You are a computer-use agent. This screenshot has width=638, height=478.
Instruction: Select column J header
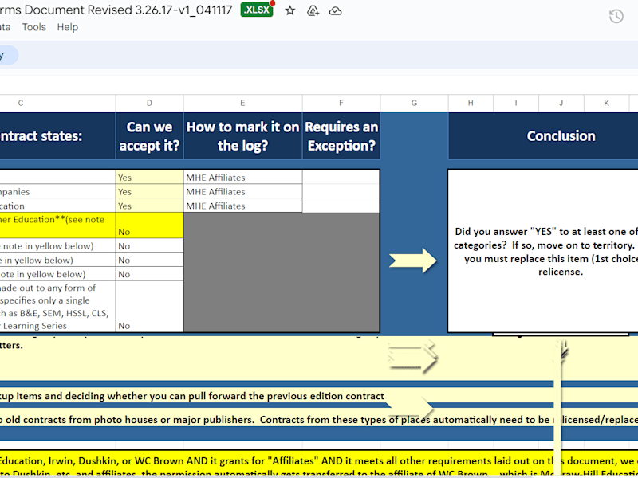(561, 104)
